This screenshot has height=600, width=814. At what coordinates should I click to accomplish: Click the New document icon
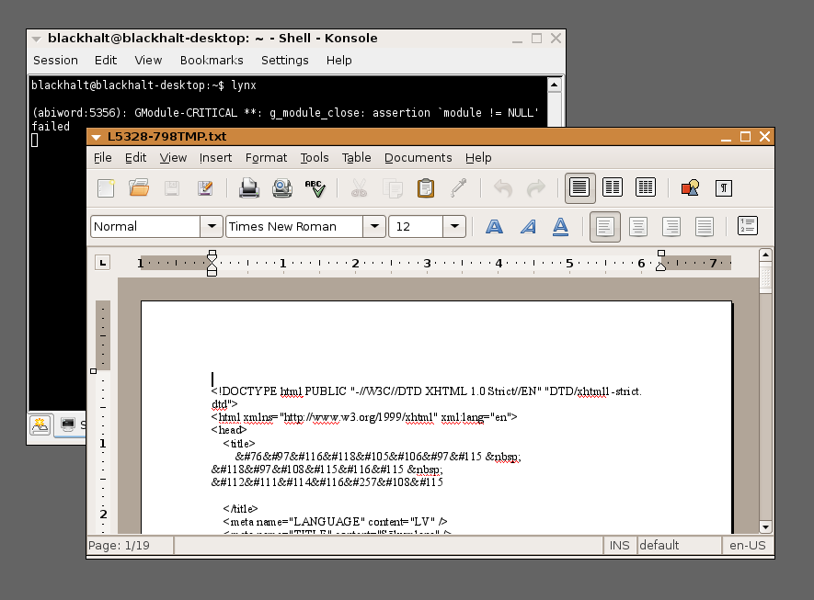pyautogui.click(x=106, y=188)
